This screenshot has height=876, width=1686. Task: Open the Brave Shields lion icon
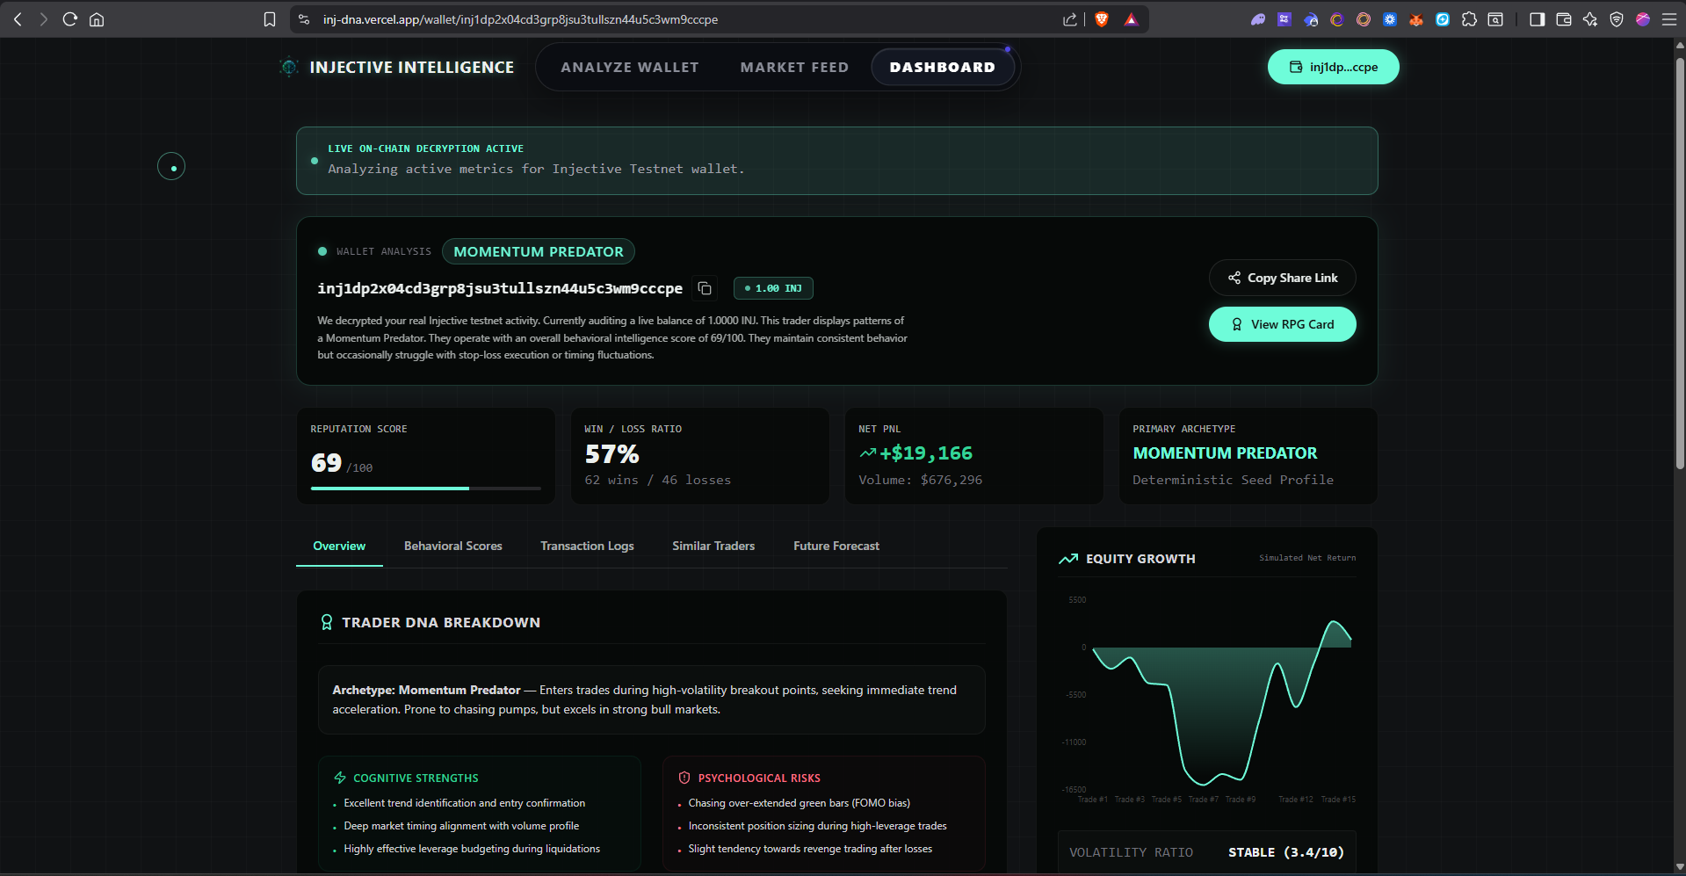coord(1102,19)
